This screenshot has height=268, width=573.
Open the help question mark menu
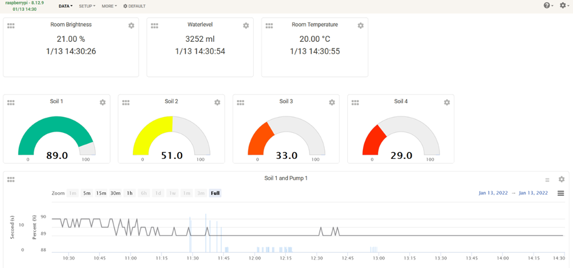[548, 5]
